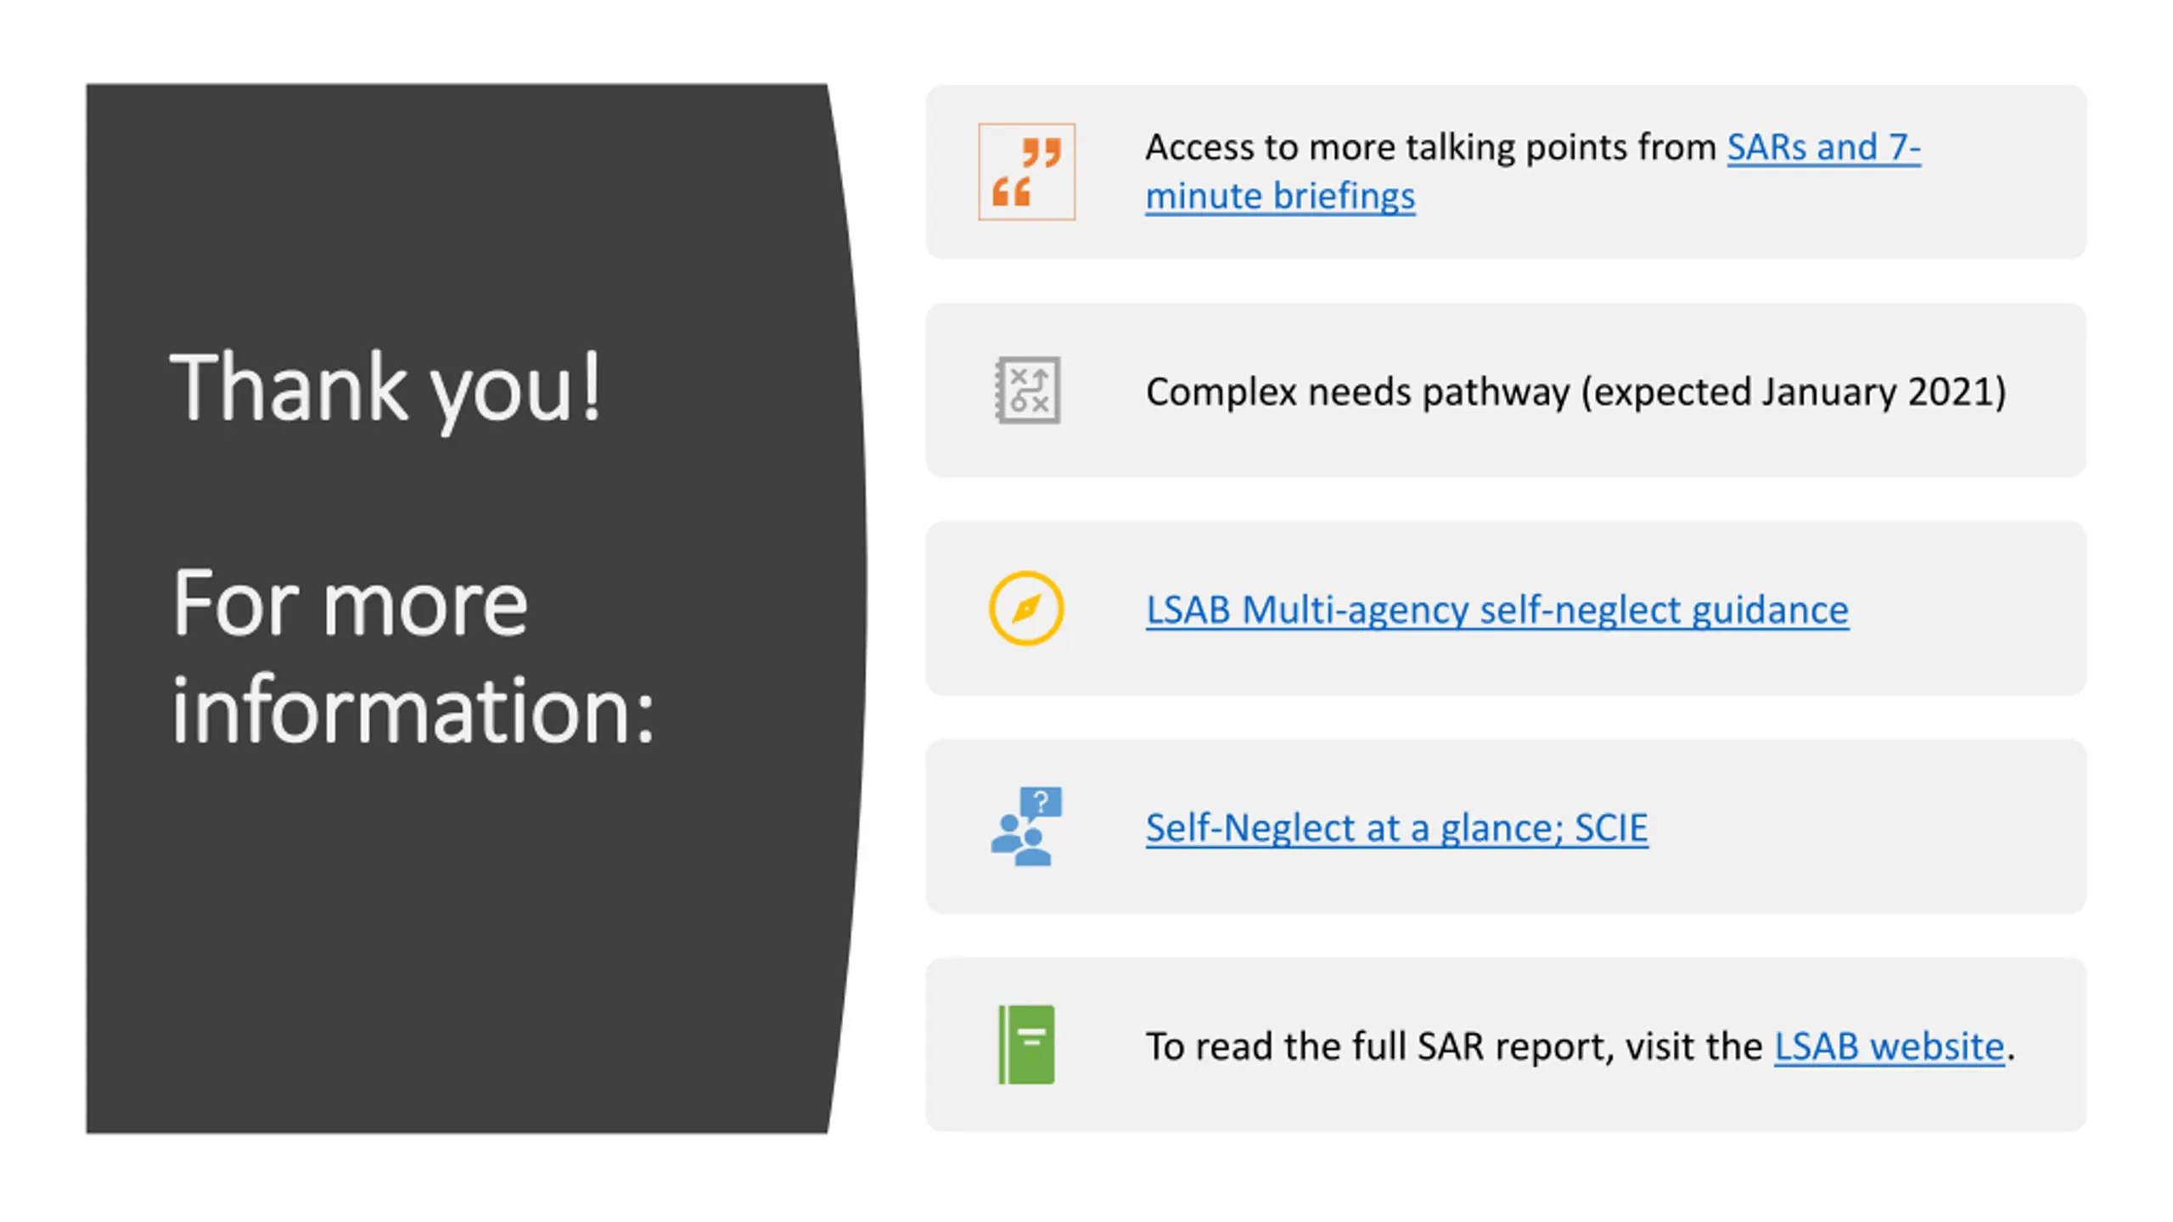2173x1222 pixels.
Task: Click the orange quotation marks icon
Action: click(1026, 171)
